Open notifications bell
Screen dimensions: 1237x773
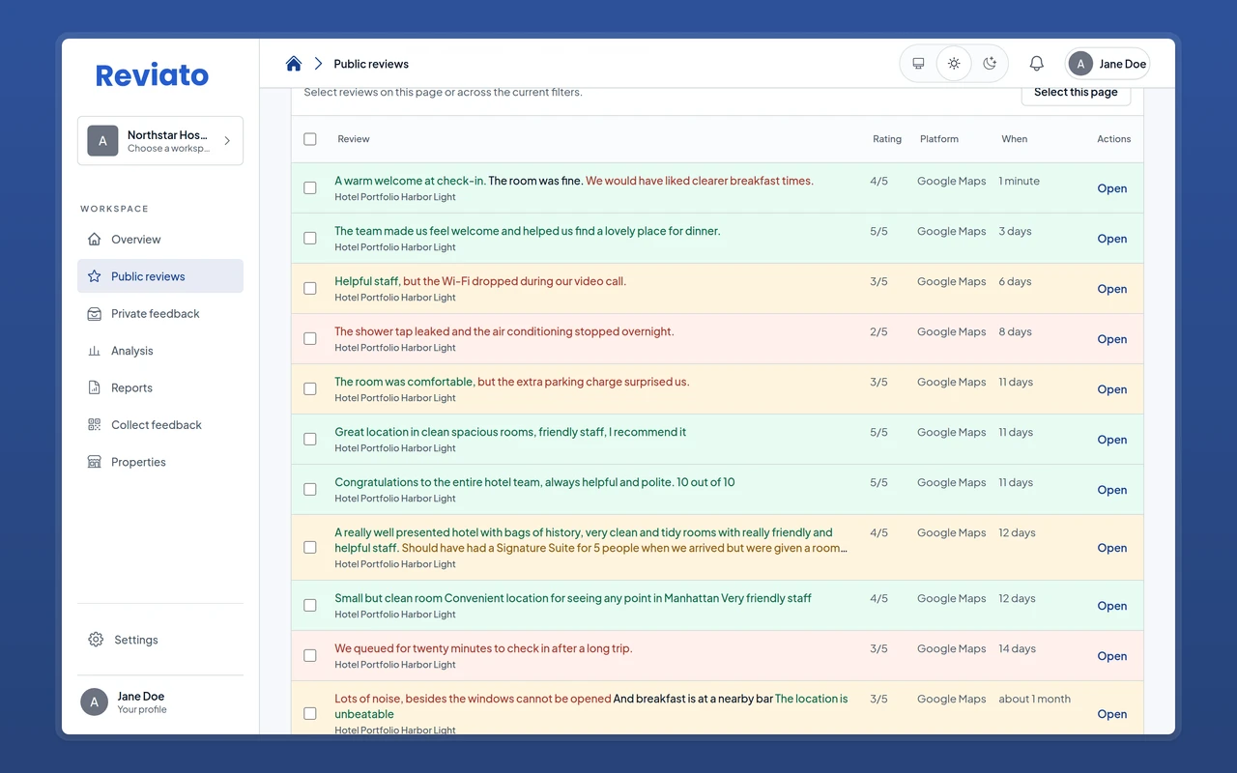tap(1036, 64)
